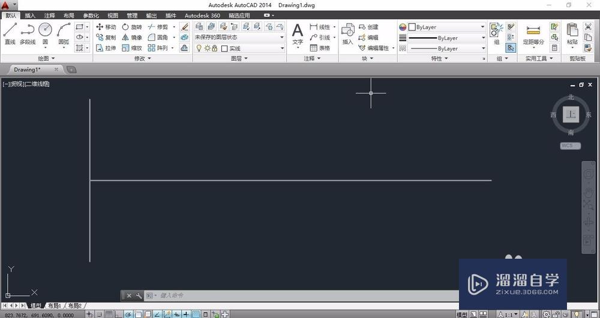Click the Cut scissors icon in clipboard panel
600x318 pixels.
tap(588, 27)
